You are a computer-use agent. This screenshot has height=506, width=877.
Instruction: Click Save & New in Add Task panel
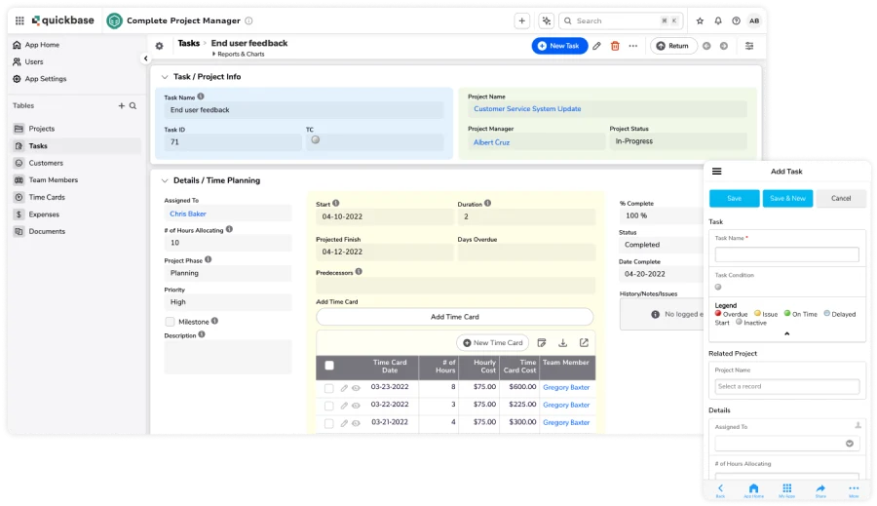tap(787, 198)
